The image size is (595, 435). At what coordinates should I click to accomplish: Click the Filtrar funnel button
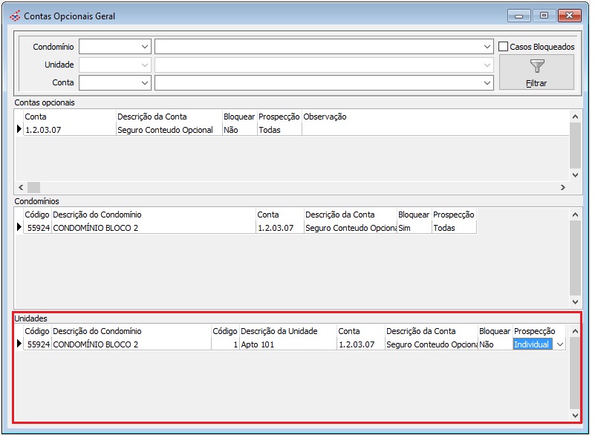click(x=536, y=72)
